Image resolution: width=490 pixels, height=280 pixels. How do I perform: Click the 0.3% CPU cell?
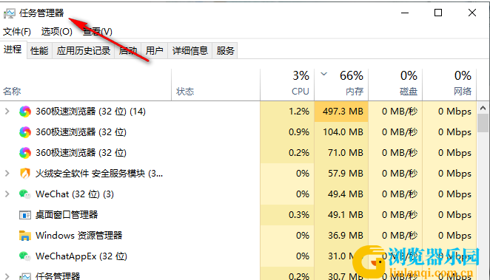[287, 215]
